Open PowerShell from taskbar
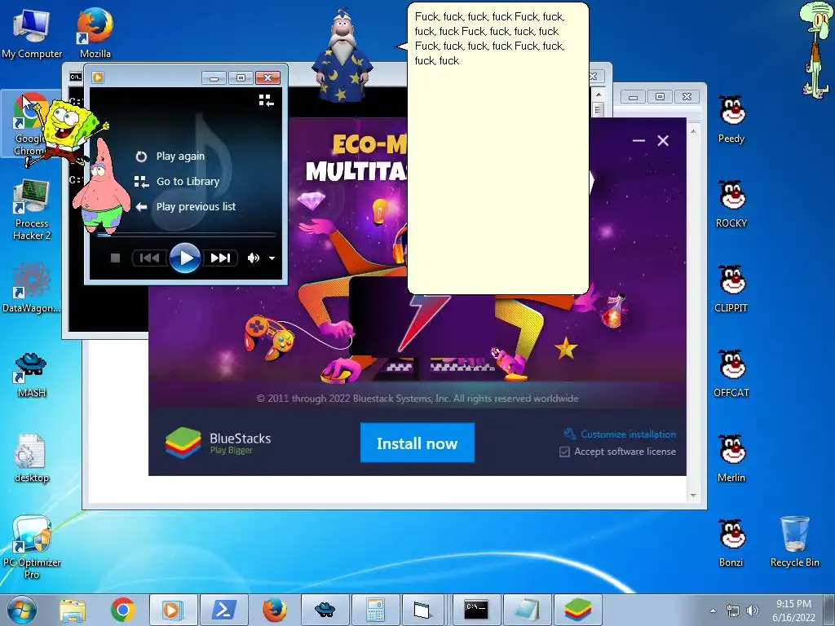 coord(224,610)
